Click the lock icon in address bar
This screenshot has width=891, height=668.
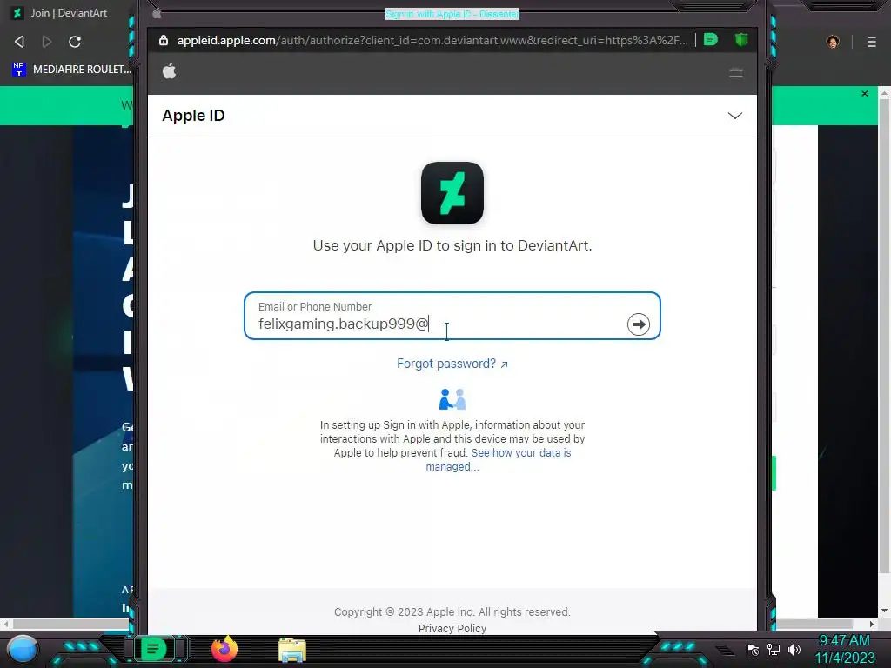[x=164, y=40]
